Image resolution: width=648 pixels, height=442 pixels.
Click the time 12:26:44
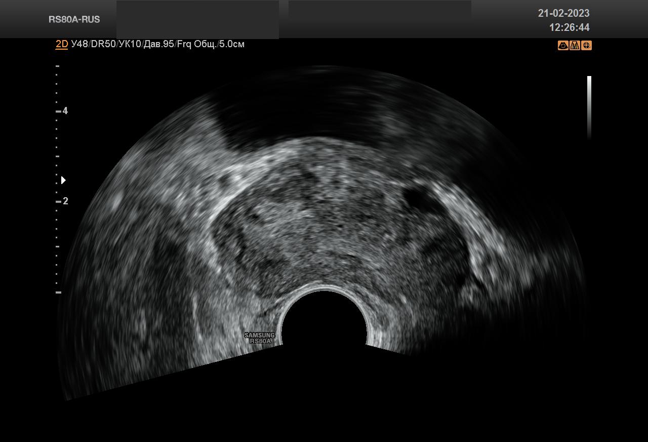(570, 27)
